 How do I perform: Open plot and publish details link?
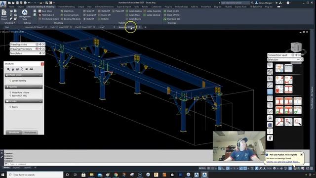283,162
